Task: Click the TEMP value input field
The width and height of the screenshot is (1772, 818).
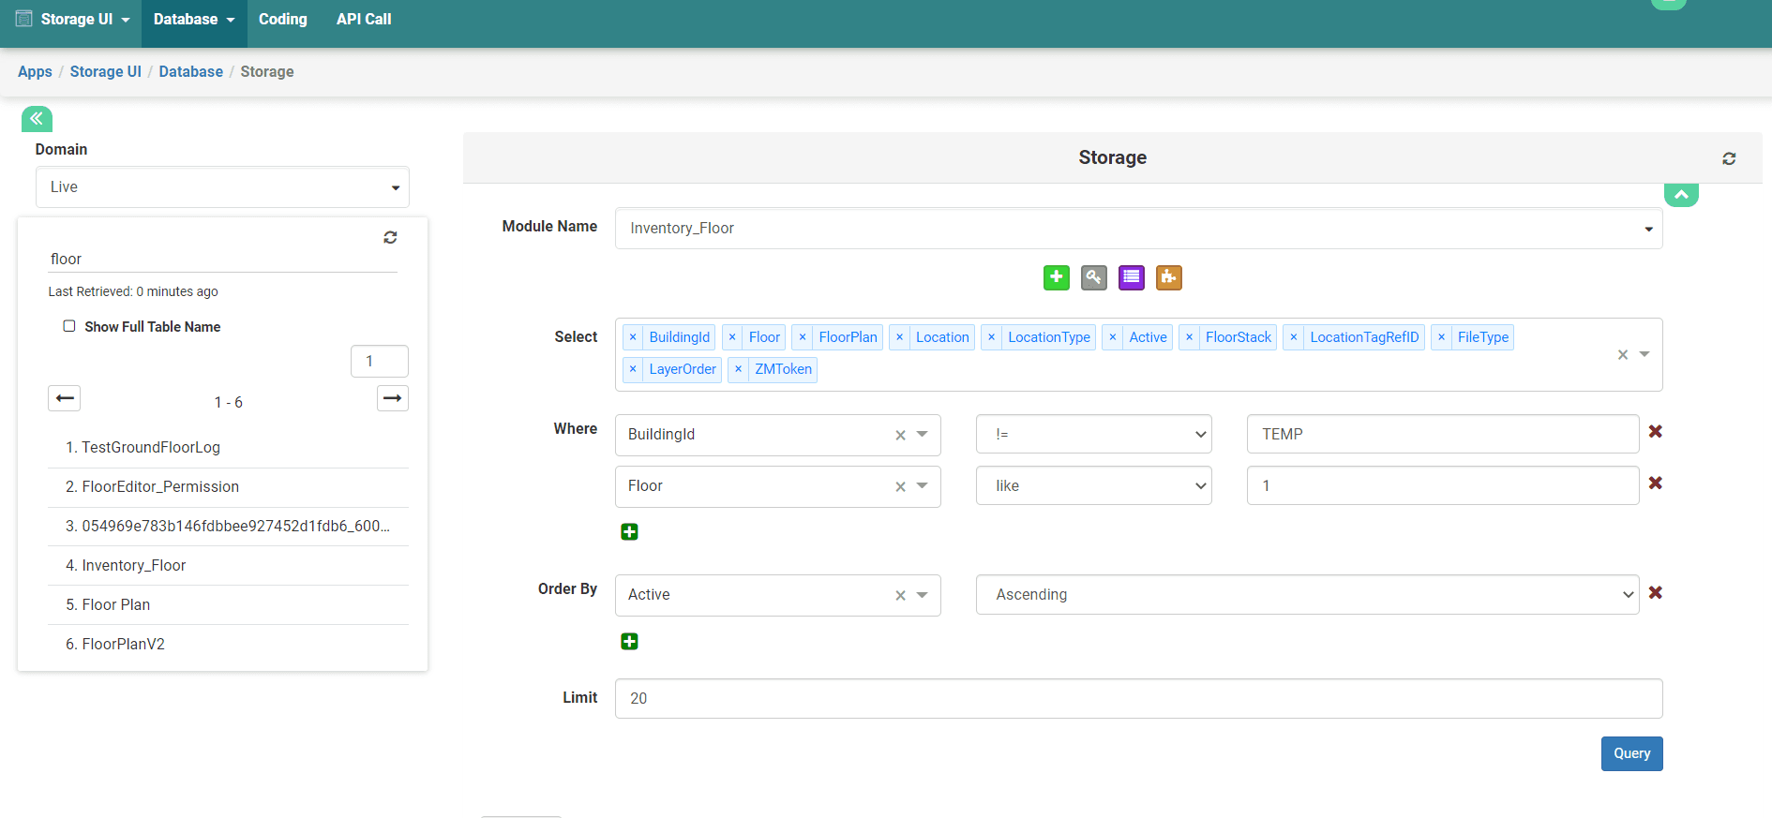Action: click(1443, 434)
